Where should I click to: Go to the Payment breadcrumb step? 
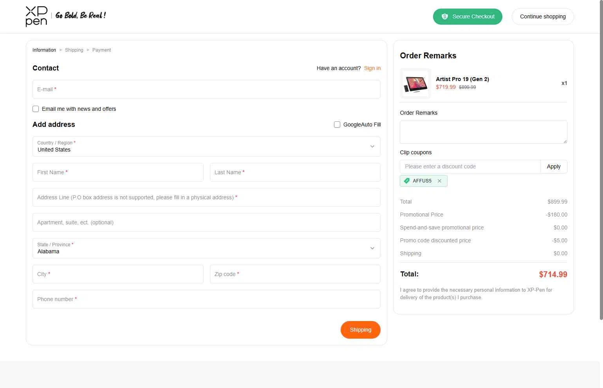point(101,50)
